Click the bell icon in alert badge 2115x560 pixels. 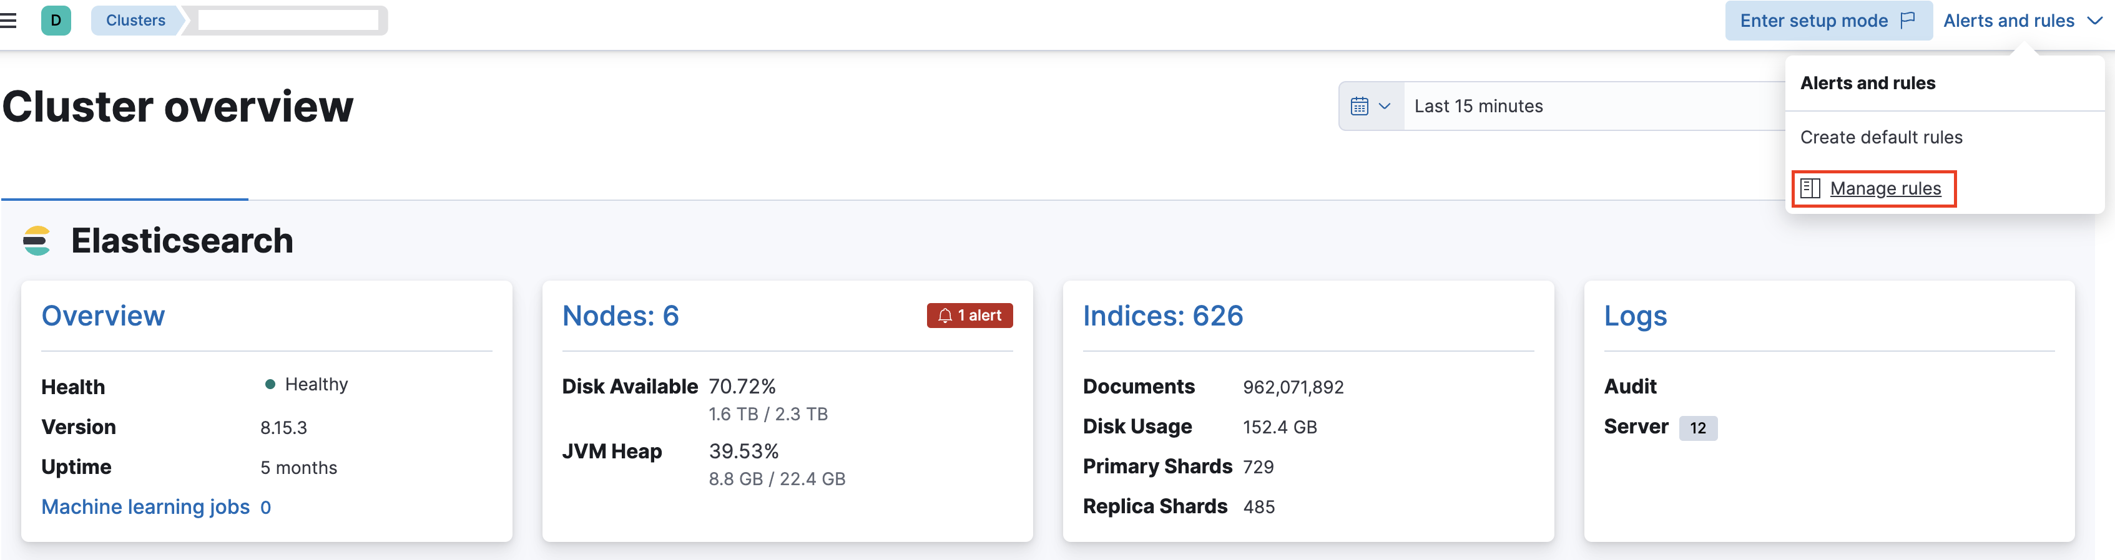click(945, 316)
